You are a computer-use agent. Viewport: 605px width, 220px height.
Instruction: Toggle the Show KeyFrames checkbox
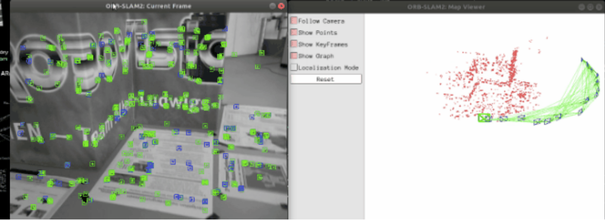[x=294, y=45]
